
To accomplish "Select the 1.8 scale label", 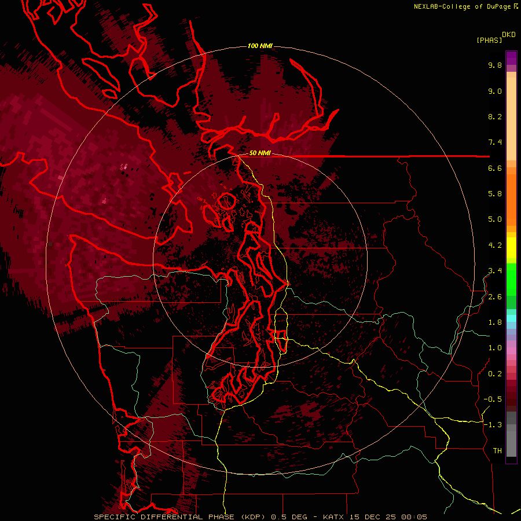I will click(x=495, y=322).
